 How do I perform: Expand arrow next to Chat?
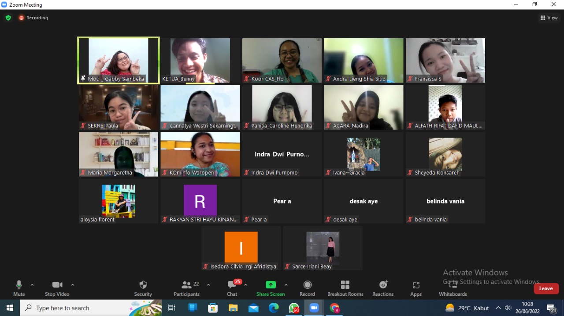pos(245,285)
